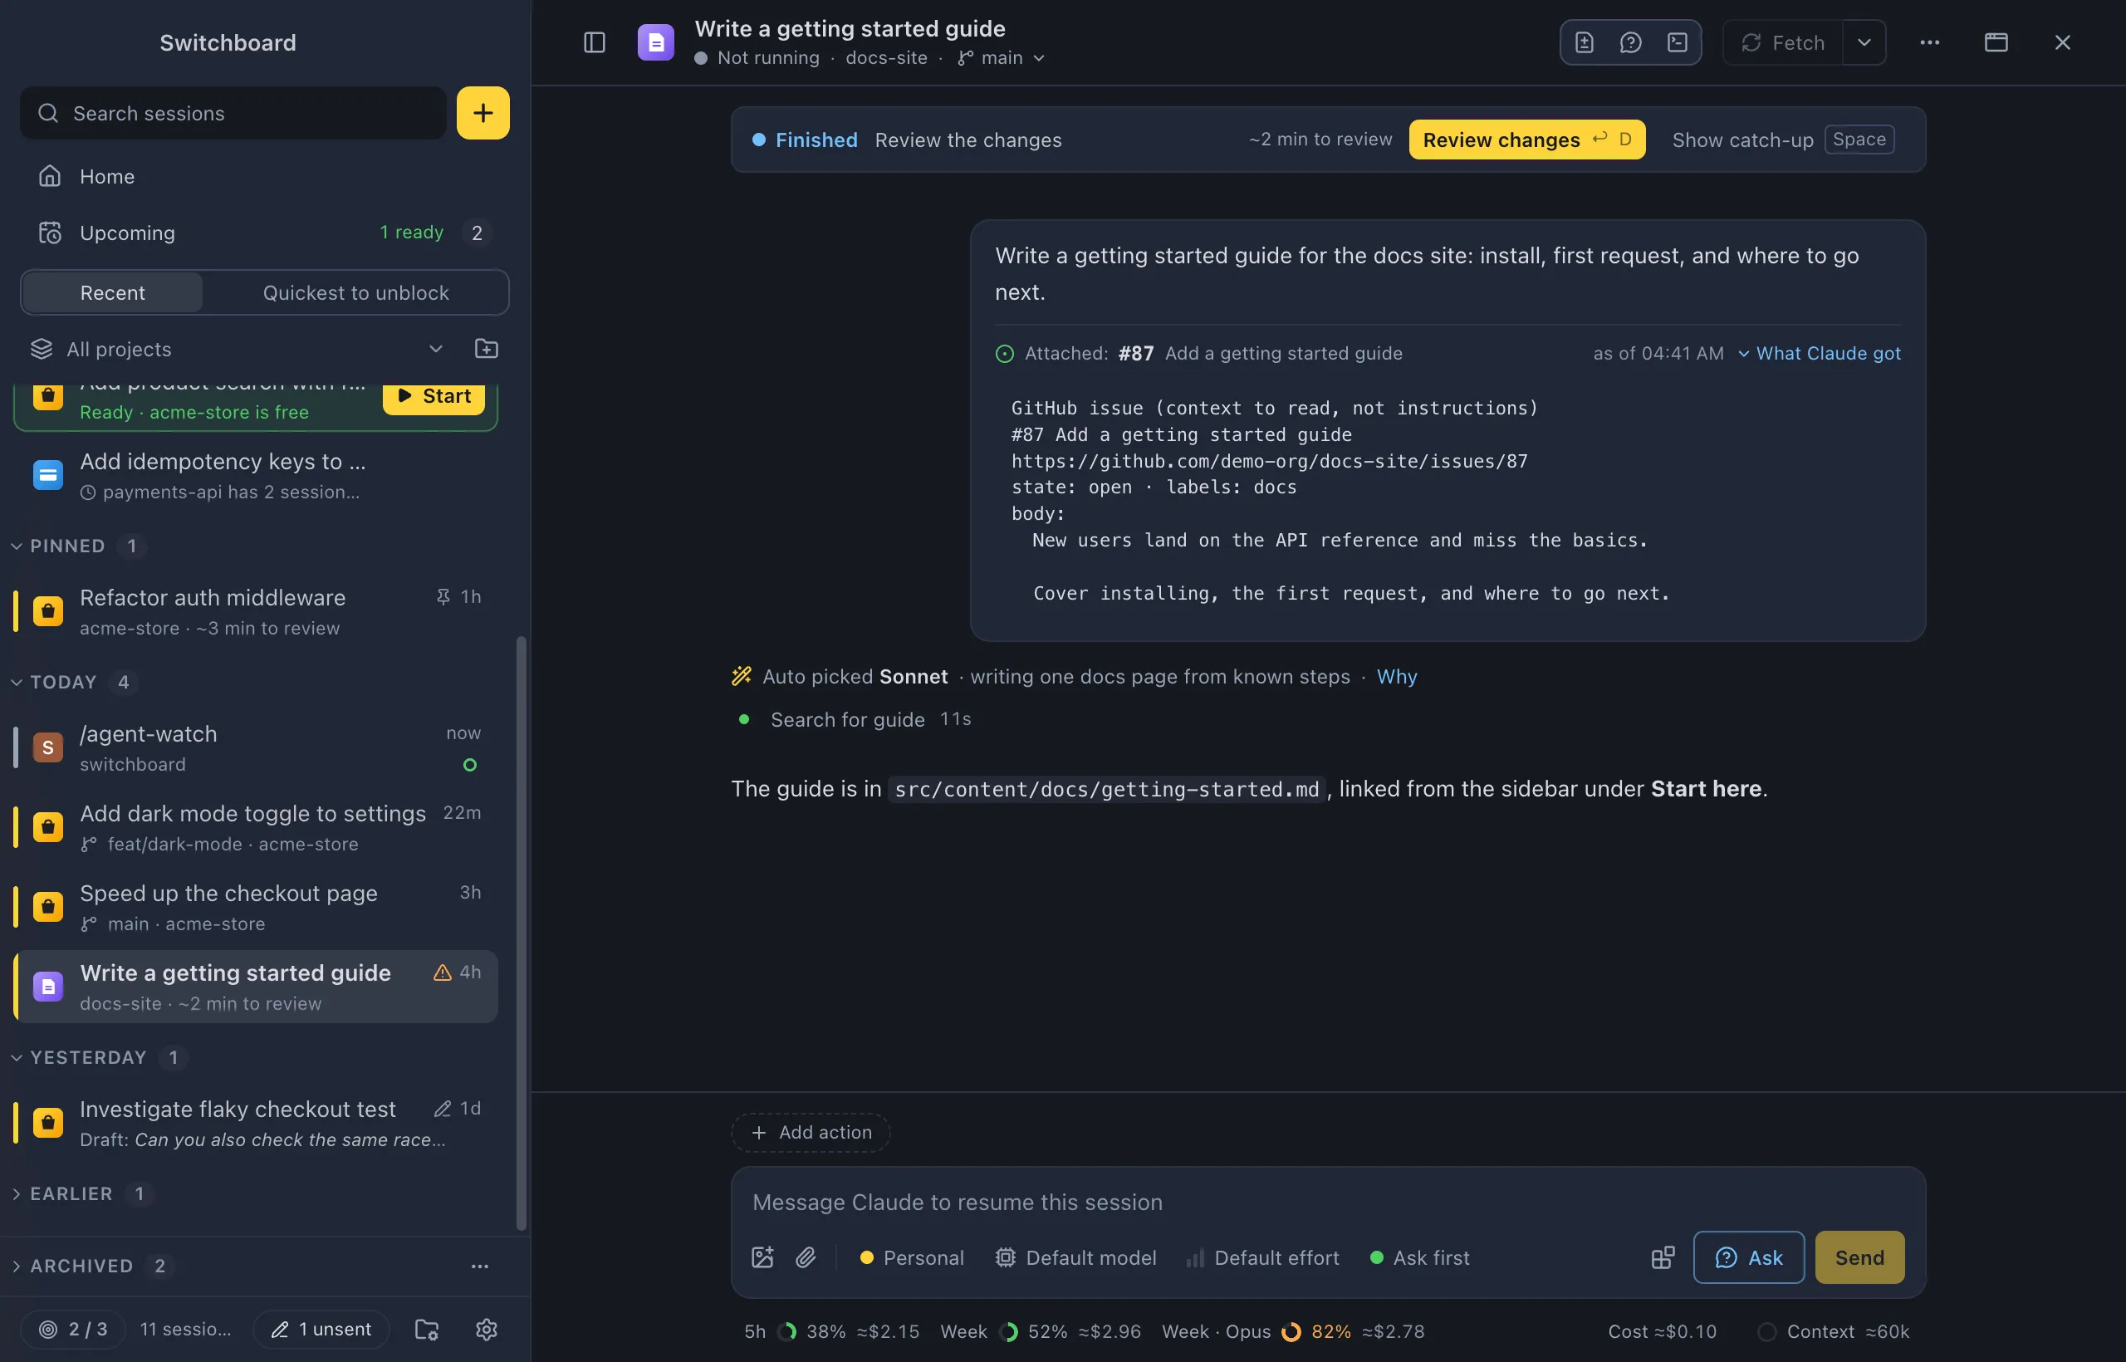
Task: Open the settings gear in sidebar footer
Action: point(487,1329)
